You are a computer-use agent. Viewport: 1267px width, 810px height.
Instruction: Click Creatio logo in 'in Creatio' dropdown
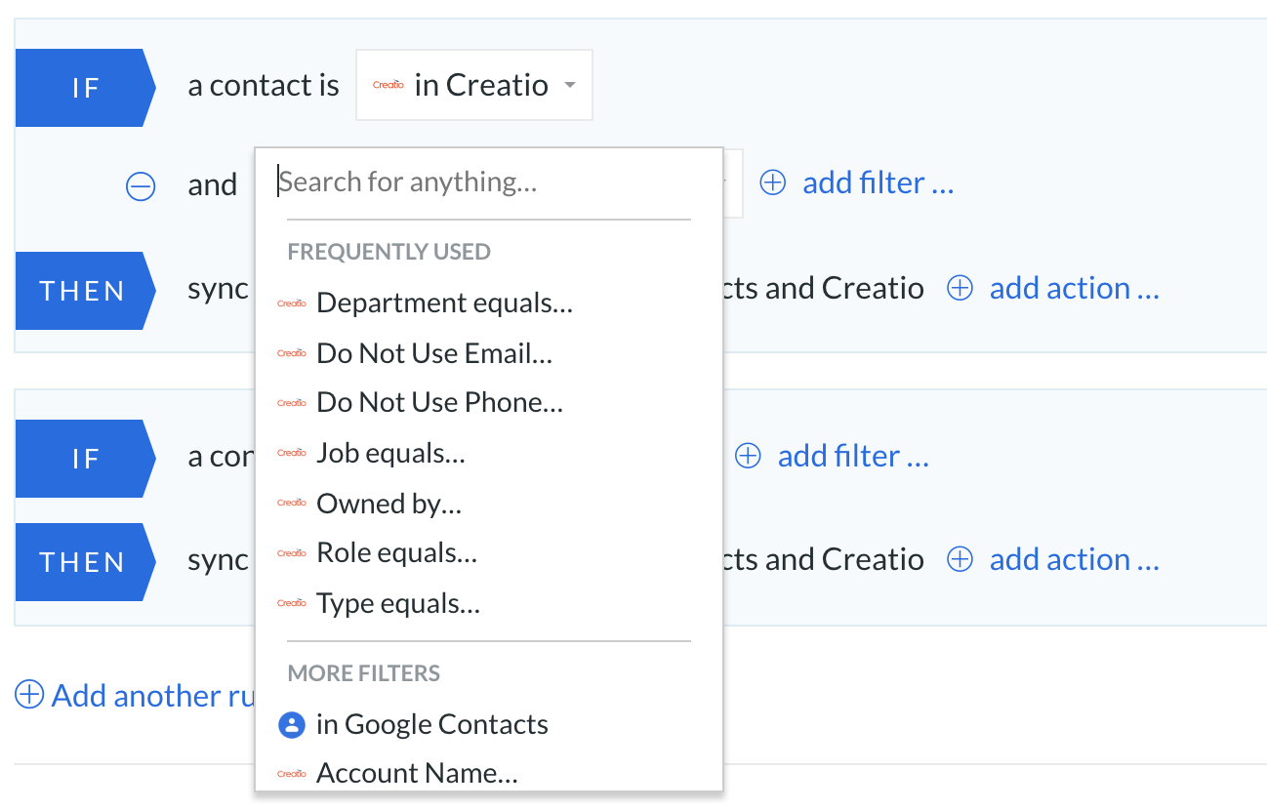click(388, 85)
